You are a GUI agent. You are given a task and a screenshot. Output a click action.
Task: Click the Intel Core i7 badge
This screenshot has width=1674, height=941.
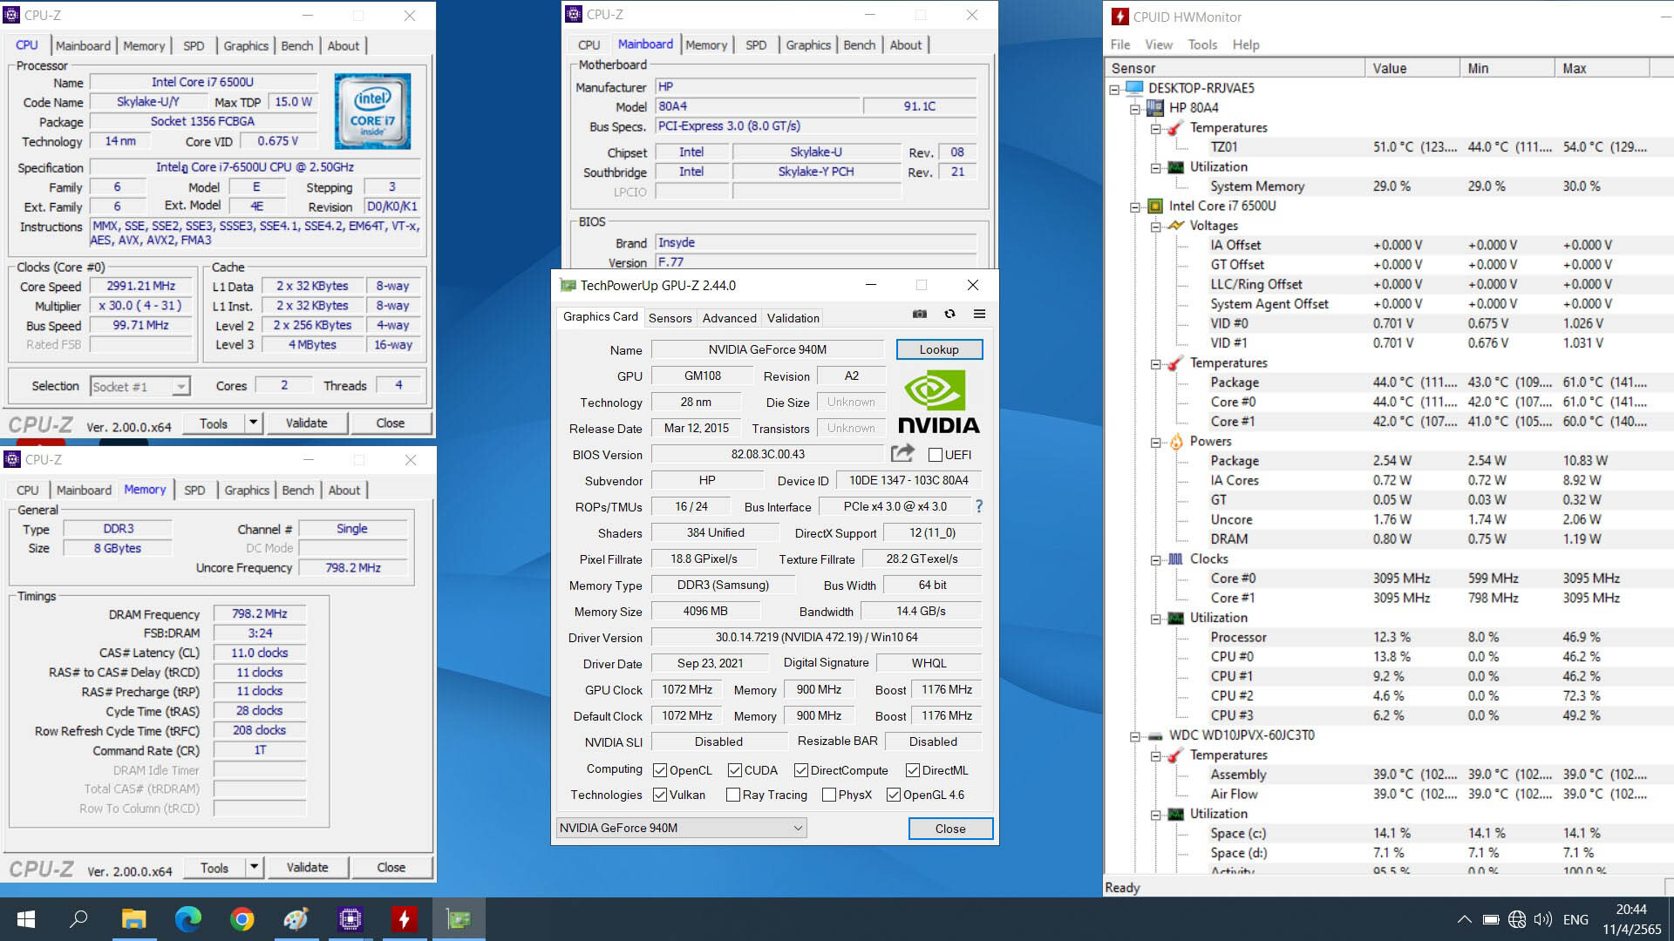coord(372,112)
